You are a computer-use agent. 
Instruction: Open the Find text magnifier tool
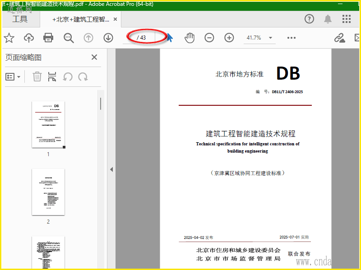(69, 38)
